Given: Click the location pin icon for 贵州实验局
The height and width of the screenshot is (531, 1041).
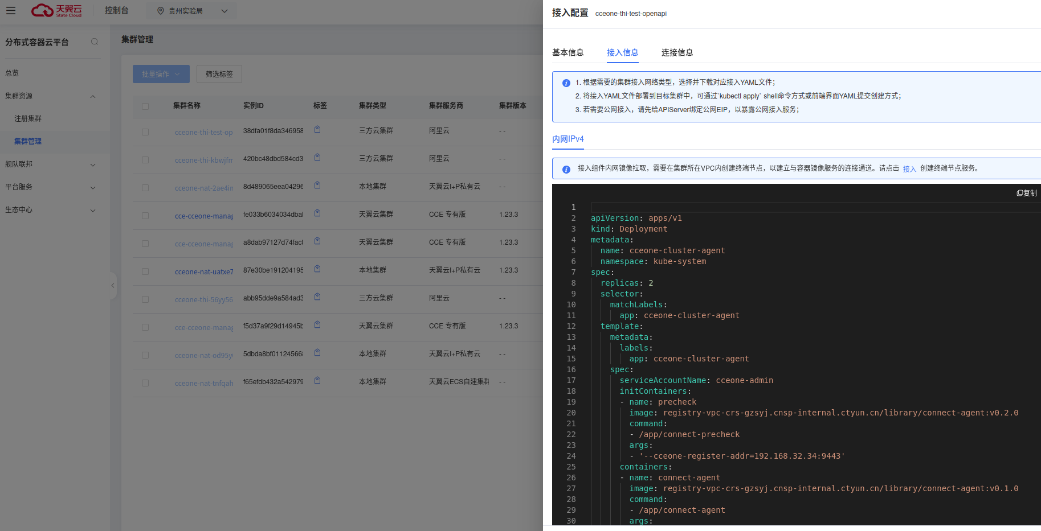Looking at the screenshot, I should tap(161, 11).
